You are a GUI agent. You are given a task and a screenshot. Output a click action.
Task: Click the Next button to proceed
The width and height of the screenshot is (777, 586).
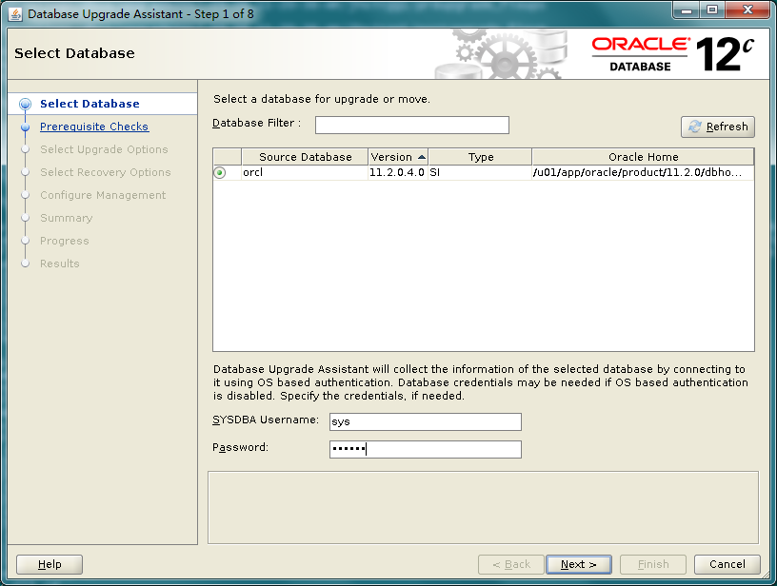click(579, 563)
